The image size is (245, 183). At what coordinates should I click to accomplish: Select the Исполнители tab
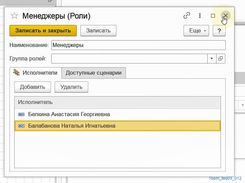36,73
